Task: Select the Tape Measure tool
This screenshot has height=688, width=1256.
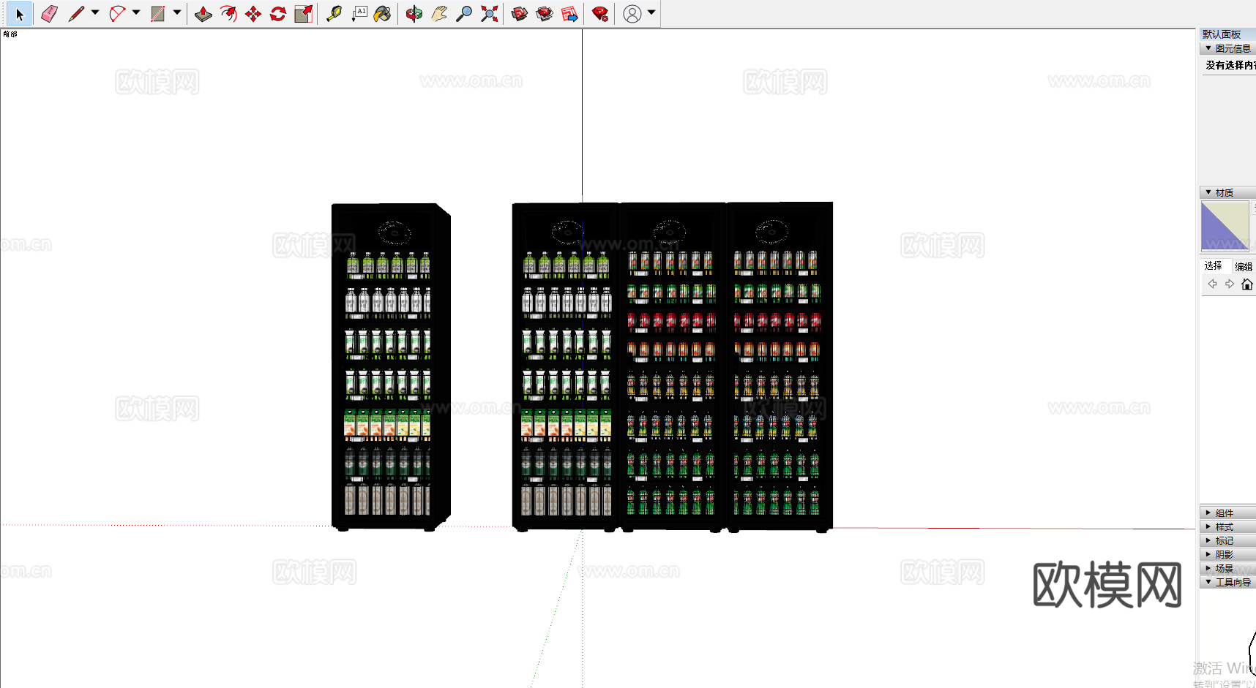Action: click(334, 14)
